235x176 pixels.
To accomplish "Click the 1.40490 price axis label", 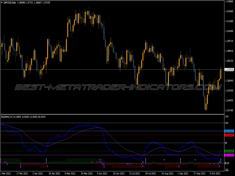I will pos(229,31).
